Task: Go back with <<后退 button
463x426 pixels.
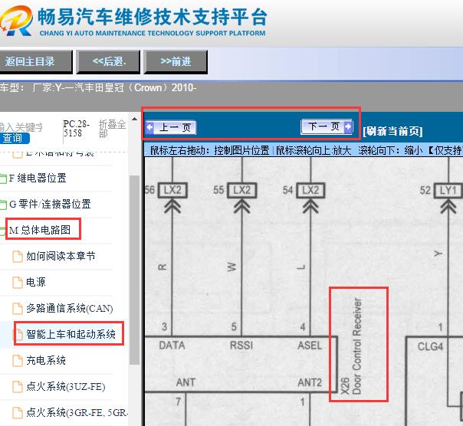Action: coord(108,62)
